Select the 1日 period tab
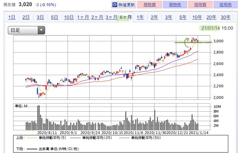 (12, 17)
